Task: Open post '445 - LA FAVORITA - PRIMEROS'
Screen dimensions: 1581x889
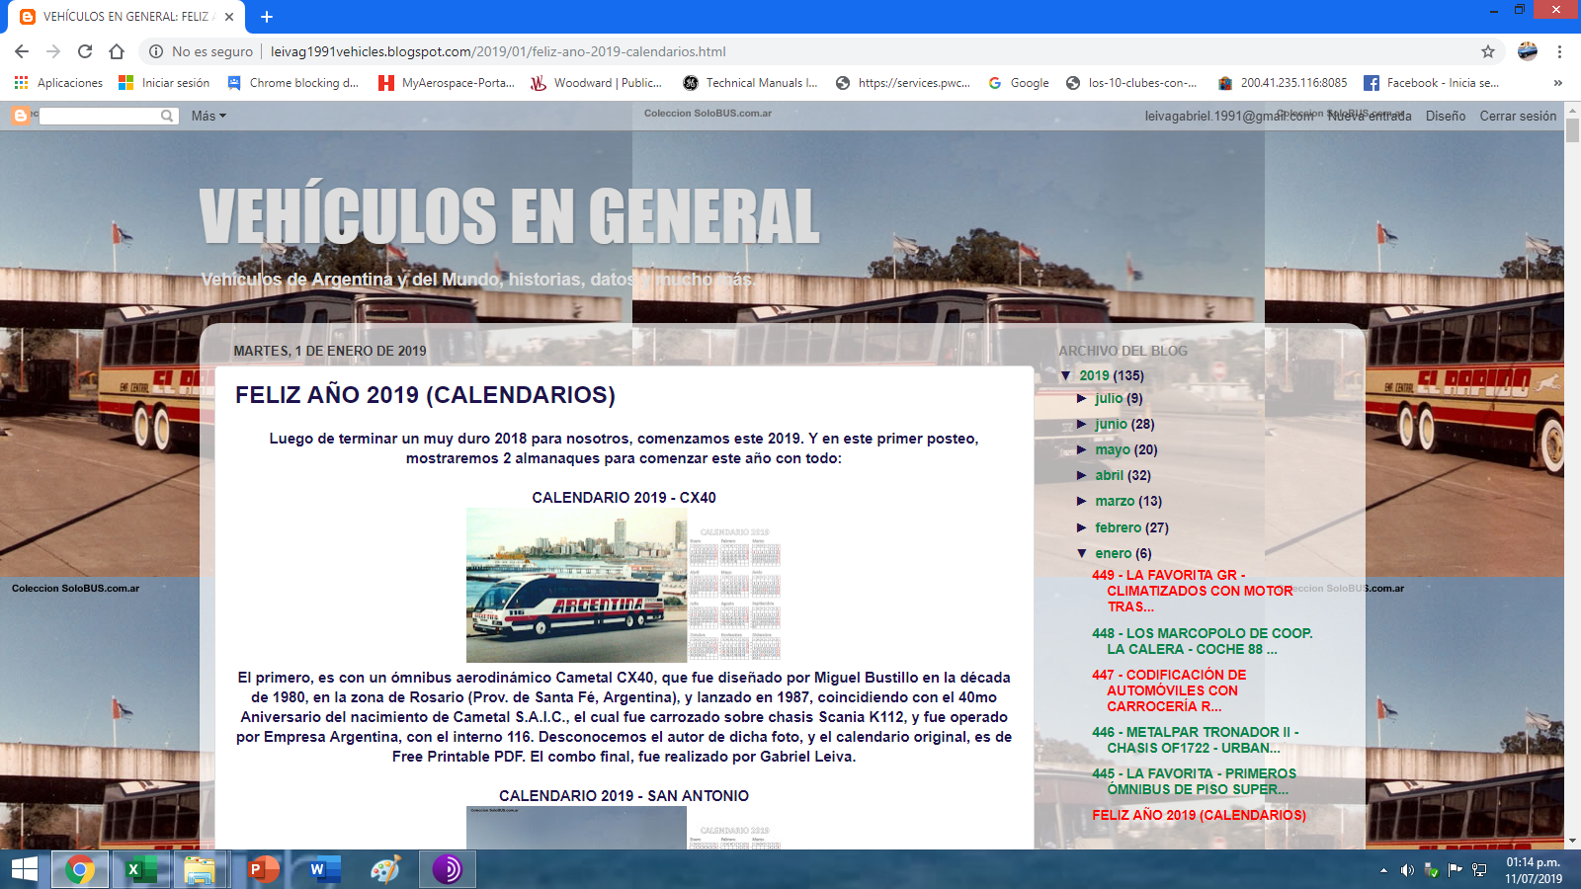Action: (1195, 781)
